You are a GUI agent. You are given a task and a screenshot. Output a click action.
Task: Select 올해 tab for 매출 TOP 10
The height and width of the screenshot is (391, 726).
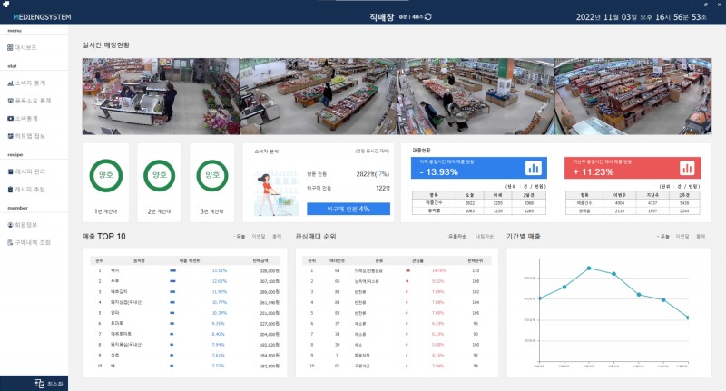tap(277, 237)
